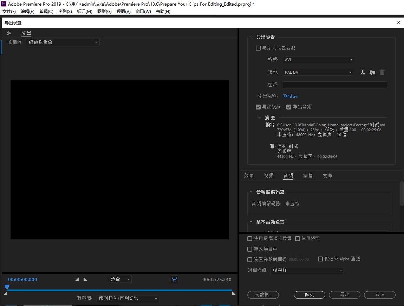Viewport: 404px width, 306px height.
Task: Click the black video preview area
Action: [x=119, y=160]
